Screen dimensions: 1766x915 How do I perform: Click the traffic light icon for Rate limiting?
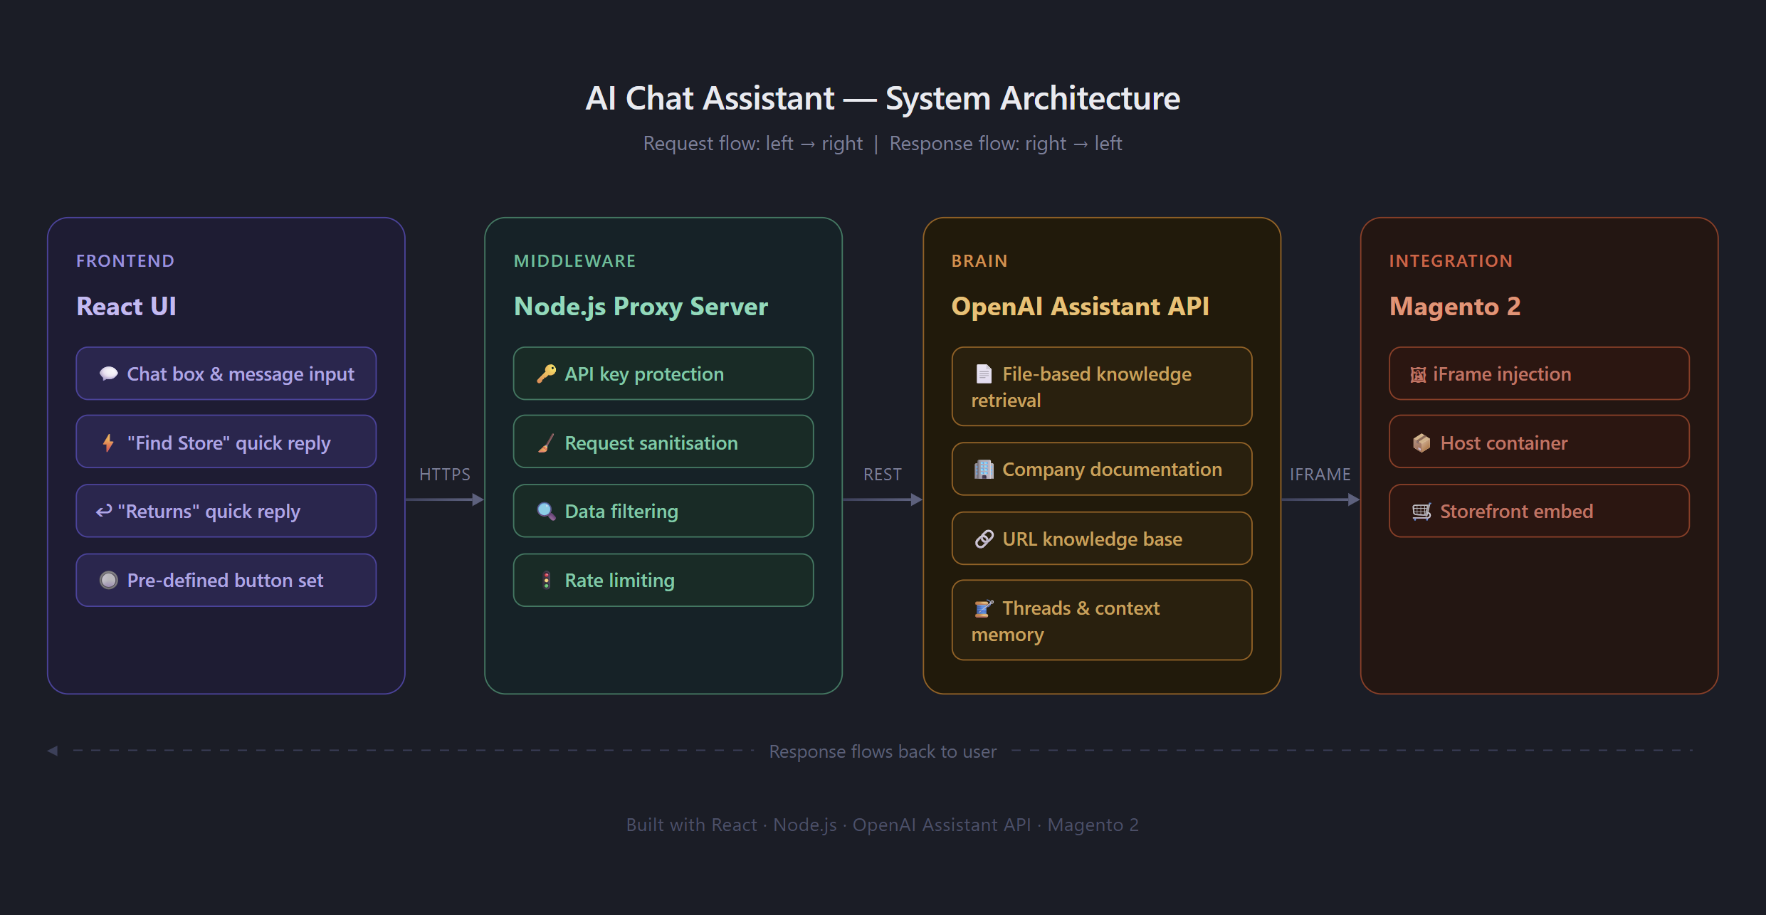tap(546, 580)
